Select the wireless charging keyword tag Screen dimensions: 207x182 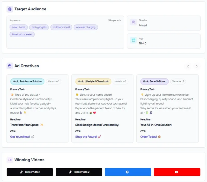(86, 27)
